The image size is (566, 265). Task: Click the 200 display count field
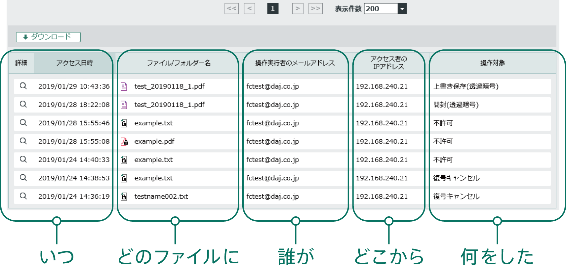tap(381, 9)
